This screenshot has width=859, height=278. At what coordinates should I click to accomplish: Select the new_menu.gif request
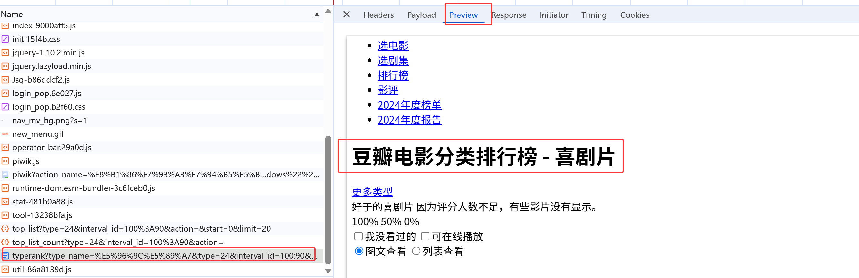pos(162,134)
